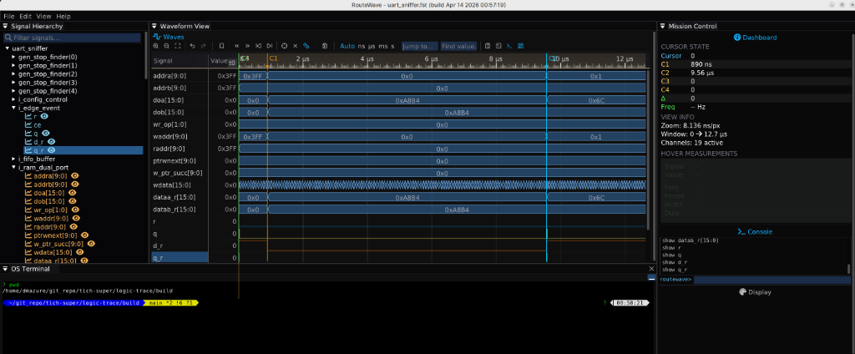The width and height of the screenshot is (855, 354).
Task: Click the zoom out magnifier icon
Action: [167, 47]
